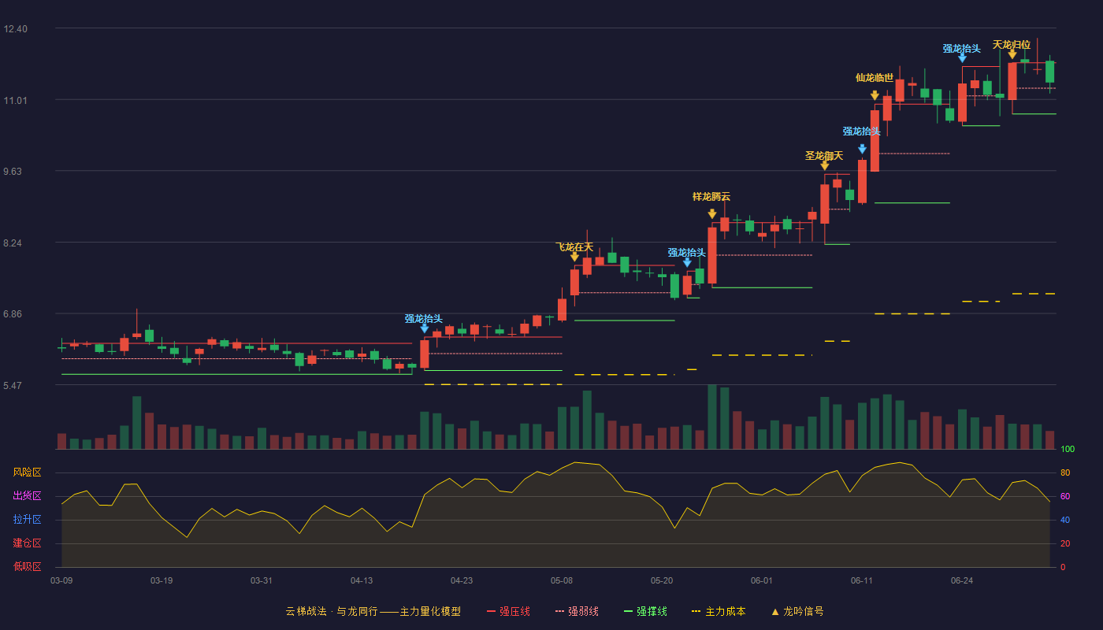Image resolution: width=1103 pixels, height=630 pixels.
Task: Toggle the 强压线 legend item
Action: coord(508,611)
